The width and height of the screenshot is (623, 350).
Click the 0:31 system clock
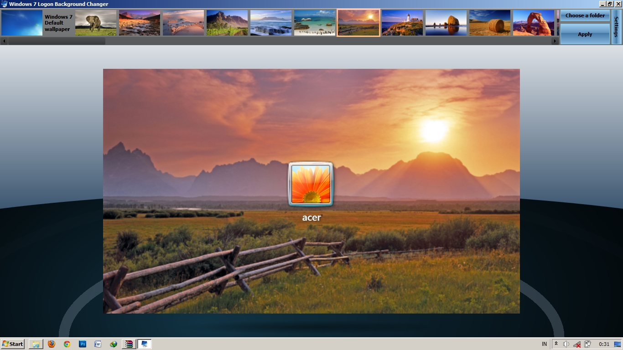pyautogui.click(x=604, y=344)
